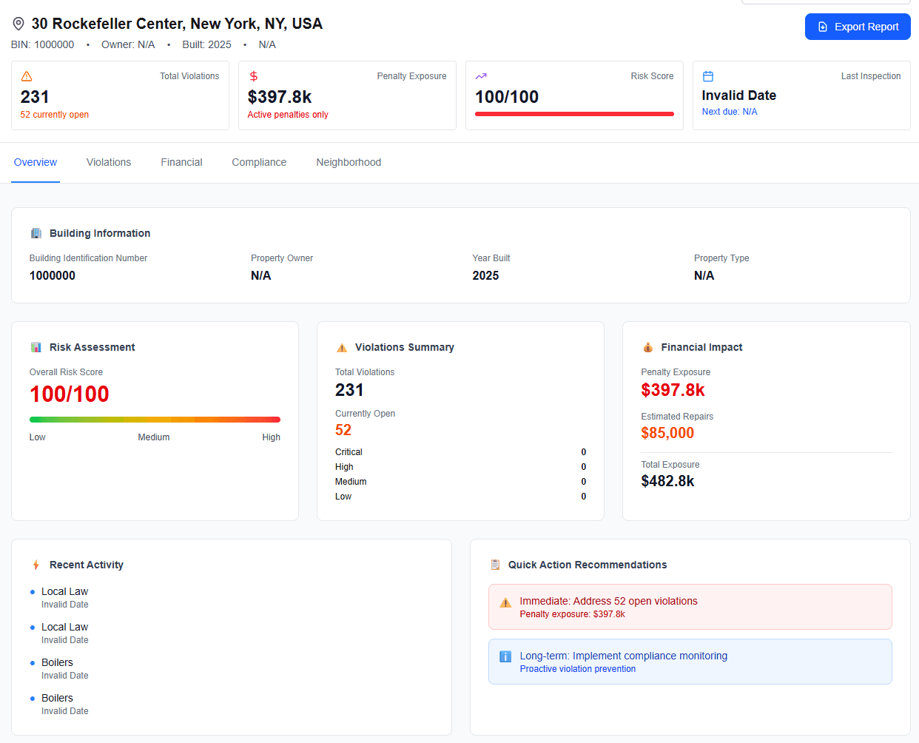Click the Next due: N/A link
The image size is (919, 743).
(x=730, y=112)
